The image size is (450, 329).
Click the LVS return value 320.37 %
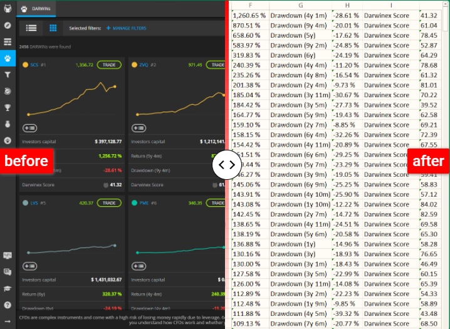[112, 295]
